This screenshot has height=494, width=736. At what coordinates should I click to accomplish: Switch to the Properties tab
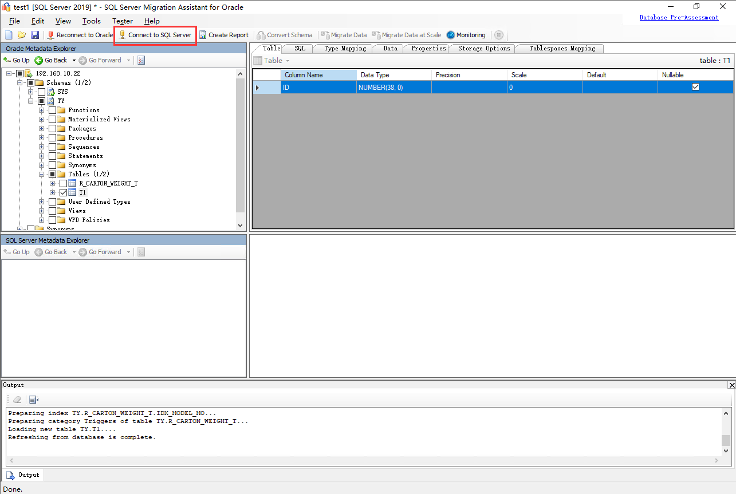[x=428, y=49]
